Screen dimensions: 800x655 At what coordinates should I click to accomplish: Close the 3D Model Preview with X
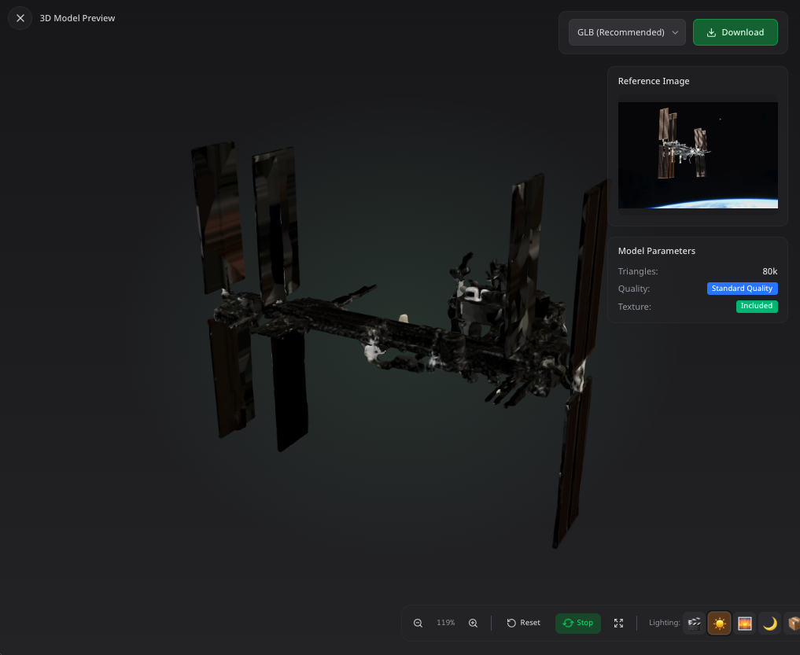pos(20,18)
